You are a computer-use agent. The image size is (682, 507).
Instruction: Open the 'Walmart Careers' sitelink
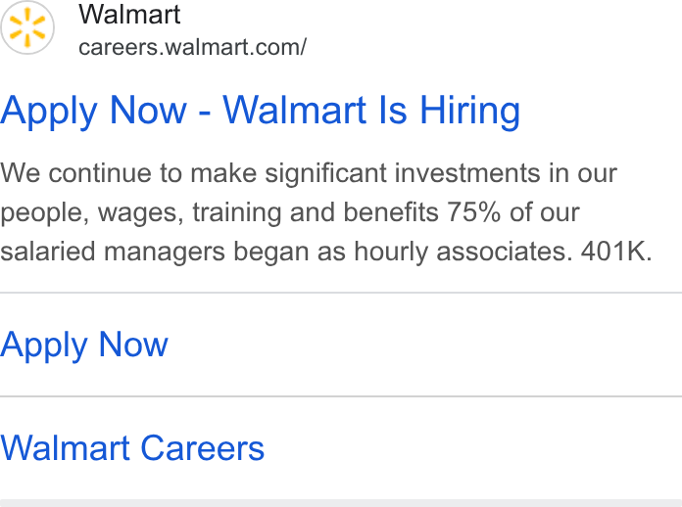pyautogui.click(x=132, y=448)
